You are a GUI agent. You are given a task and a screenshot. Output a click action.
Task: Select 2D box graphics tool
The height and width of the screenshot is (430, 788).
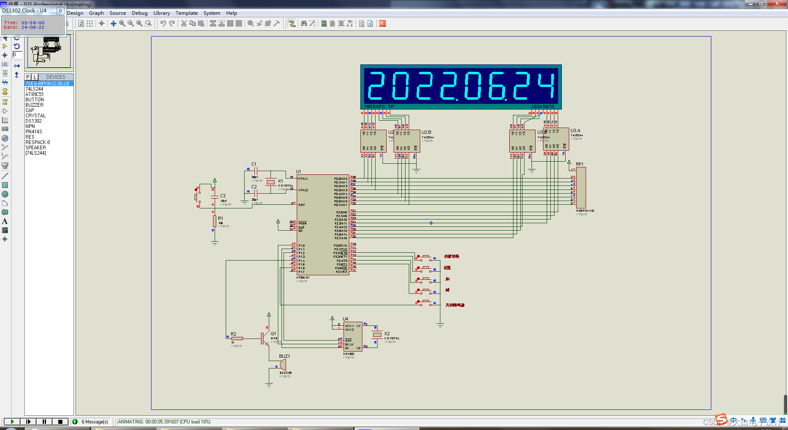(x=5, y=185)
